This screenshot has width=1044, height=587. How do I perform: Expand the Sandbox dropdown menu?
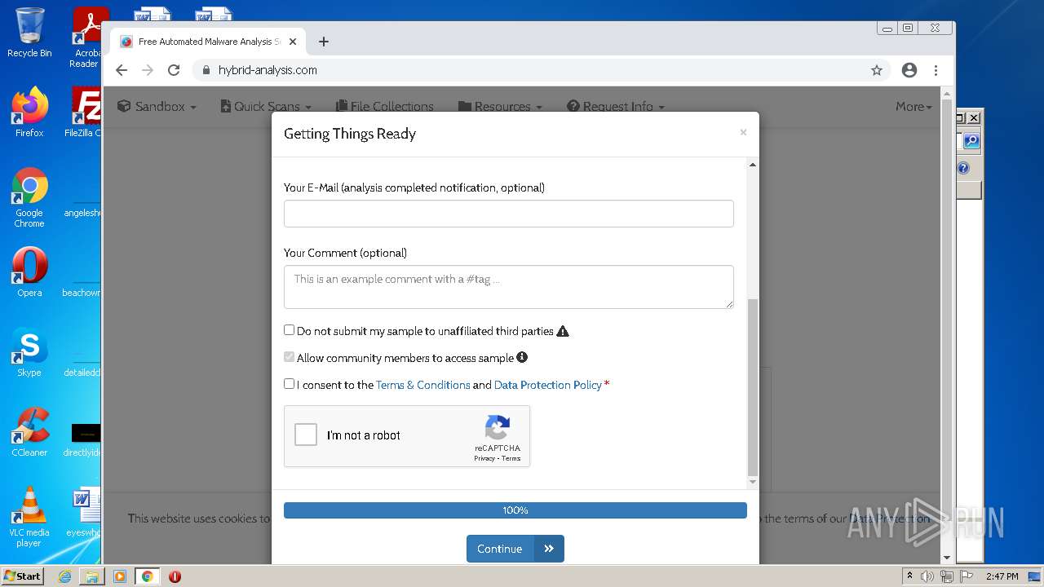tap(157, 106)
